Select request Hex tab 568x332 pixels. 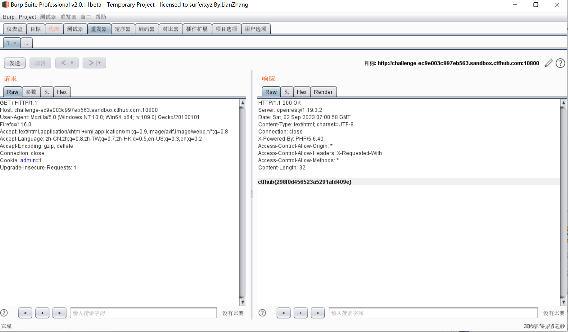62,92
